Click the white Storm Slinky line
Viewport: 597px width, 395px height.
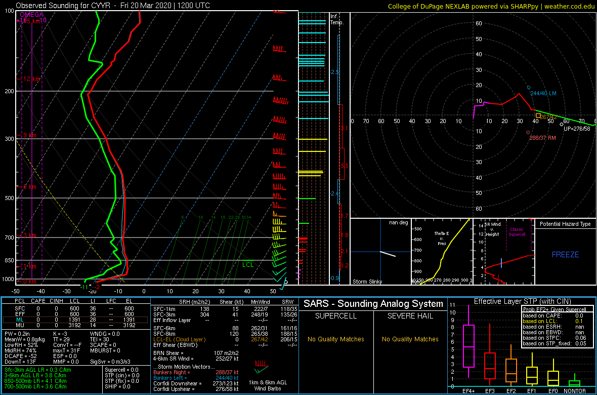click(388, 254)
